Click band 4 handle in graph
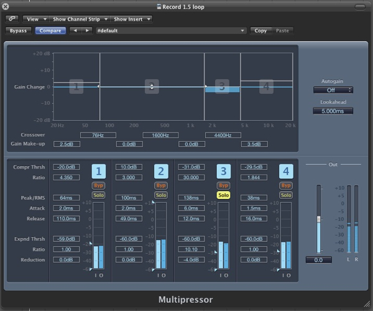The height and width of the screenshot is (311, 373). point(267,86)
